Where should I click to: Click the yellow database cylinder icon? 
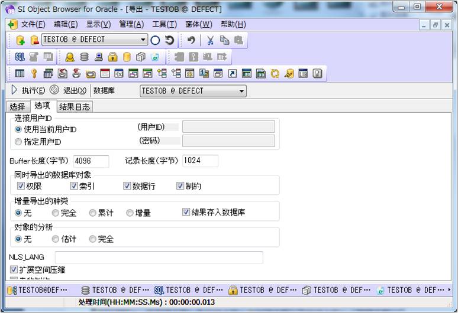point(127,57)
